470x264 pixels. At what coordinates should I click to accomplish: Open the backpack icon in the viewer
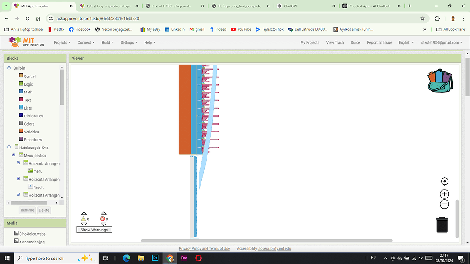click(x=440, y=81)
